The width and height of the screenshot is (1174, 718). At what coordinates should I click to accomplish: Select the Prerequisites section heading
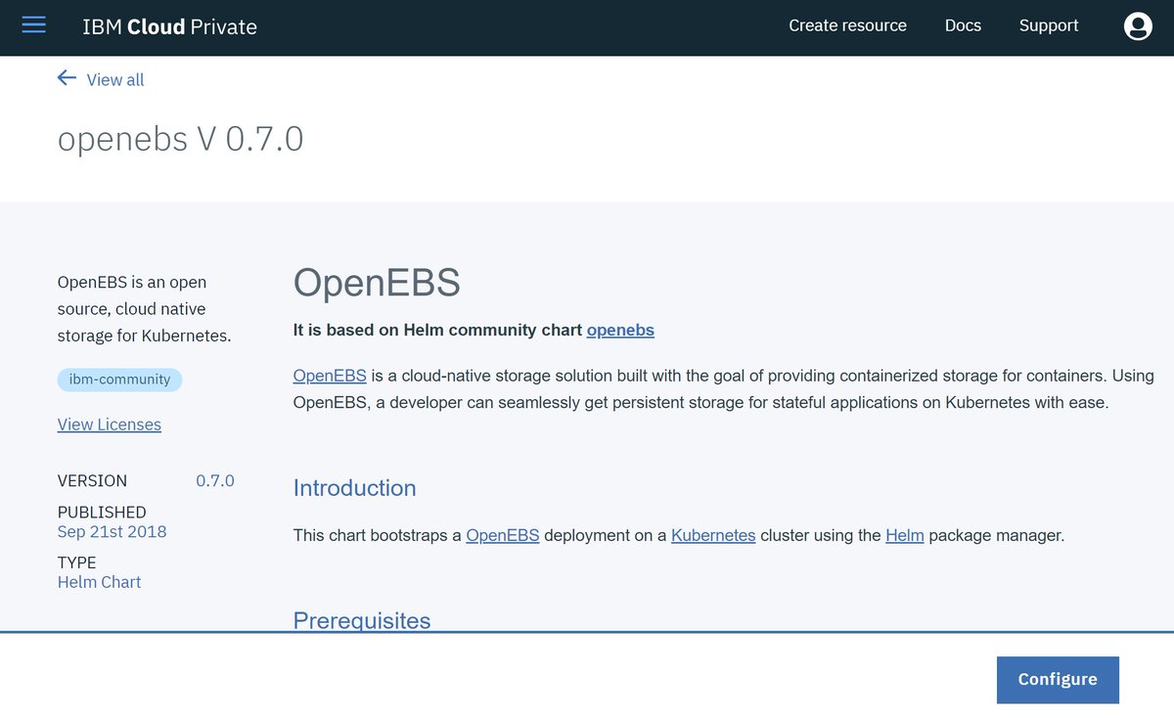pos(362,620)
